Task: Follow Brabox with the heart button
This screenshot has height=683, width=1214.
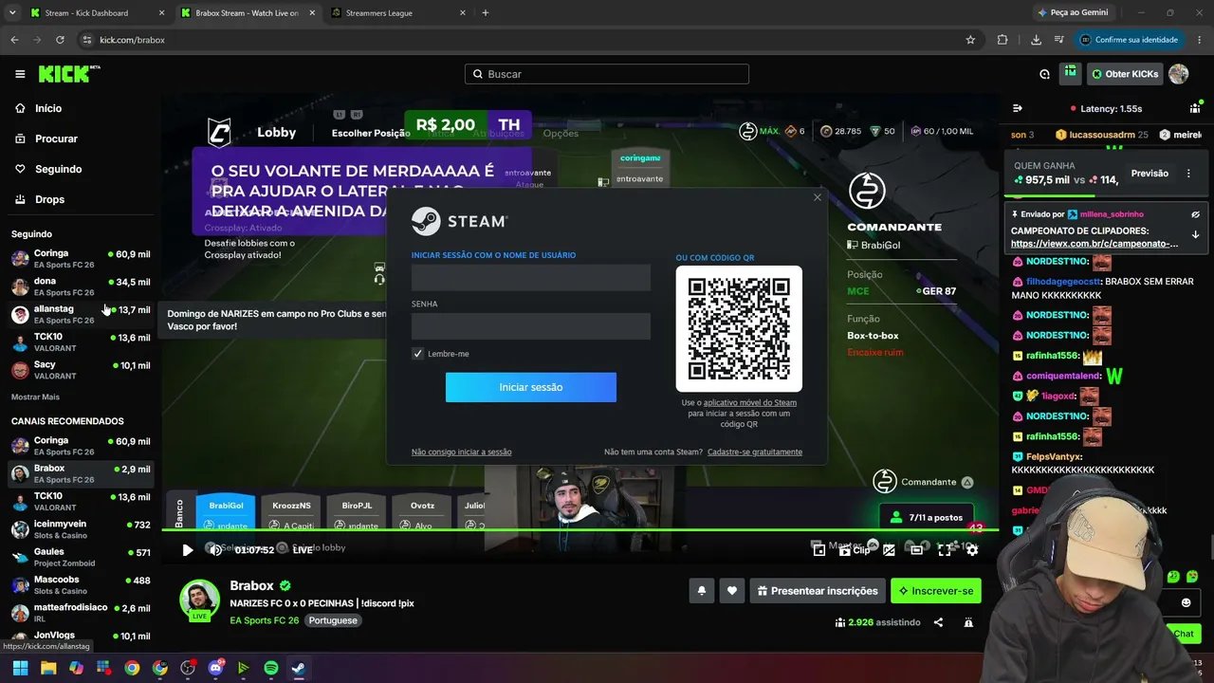Action: point(731,591)
